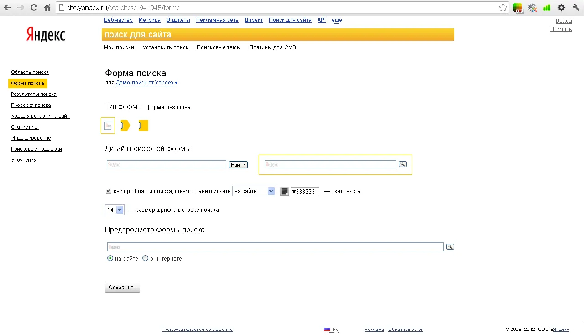584x335 pixels.
Task: Click the preview search input field
Action: click(x=276, y=247)
